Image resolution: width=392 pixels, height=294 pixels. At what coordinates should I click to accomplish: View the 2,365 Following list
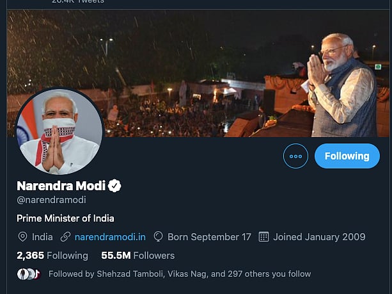(x=52, y=256)
